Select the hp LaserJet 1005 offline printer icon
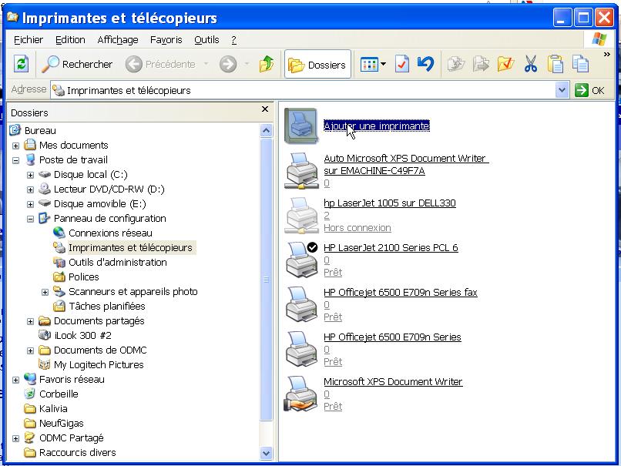The height and width of the screenshot is (466, 621). tap(301, 215)
